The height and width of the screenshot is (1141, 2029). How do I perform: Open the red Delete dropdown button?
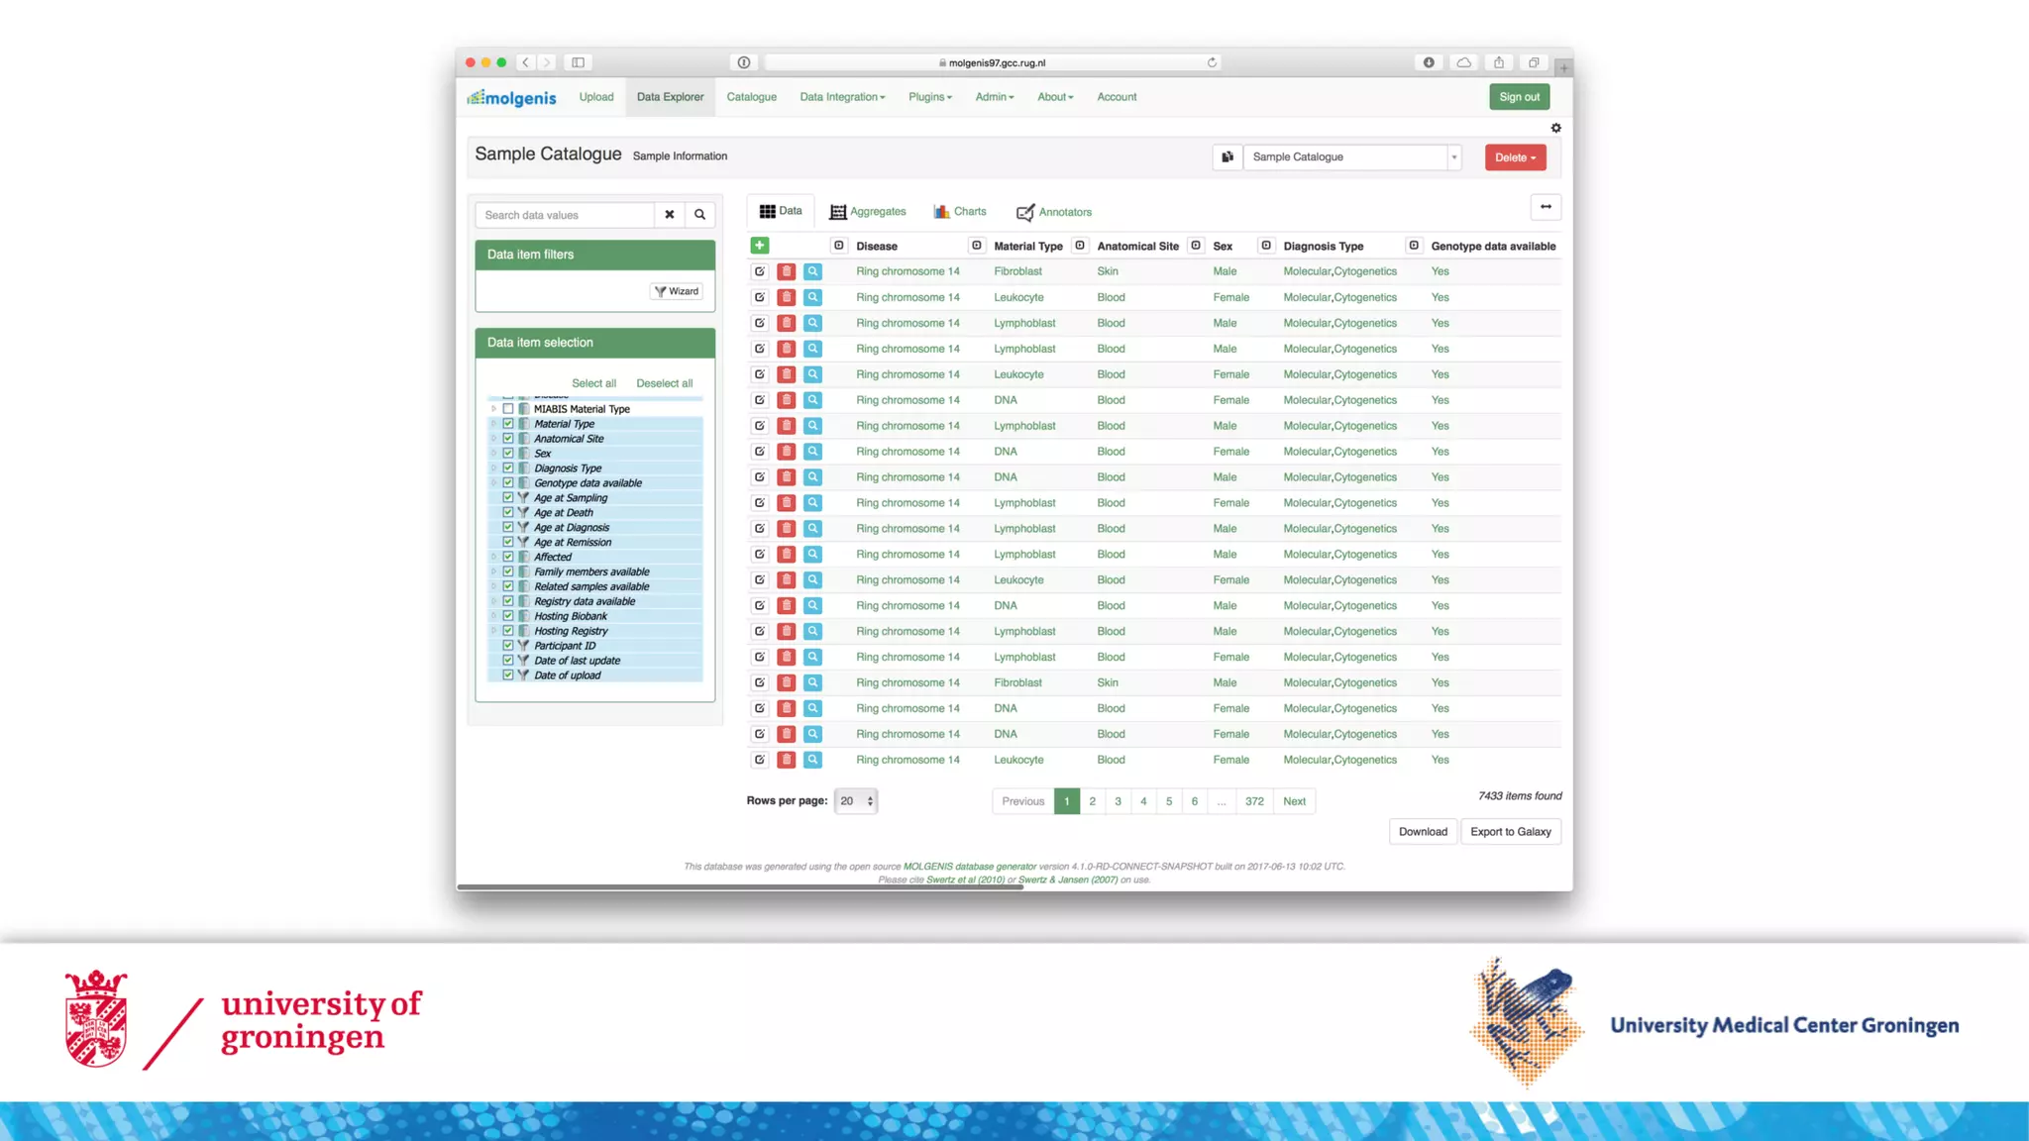pos(1515,157)
